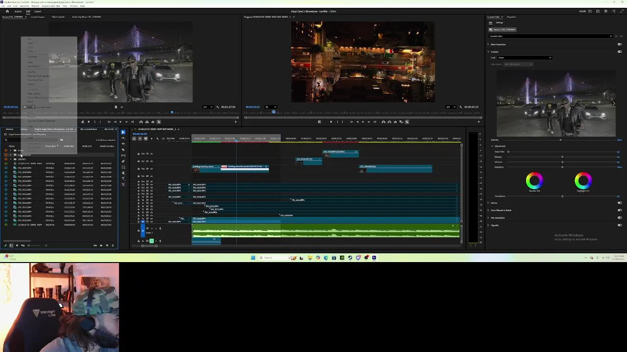This screenshot has width=627, height=352.
Task: Toggle Color Wheels & Match on/off
Action: (620, 210)
